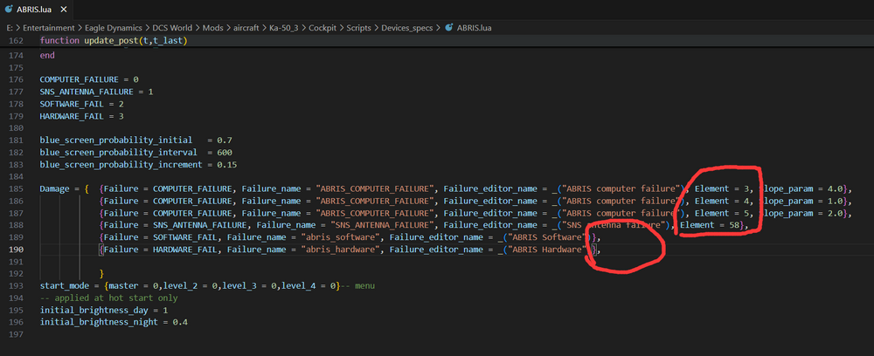This screenshot has height=356, width=874.
Task: Click the Lua icon in breadcrumb
Action: point(448,28)
